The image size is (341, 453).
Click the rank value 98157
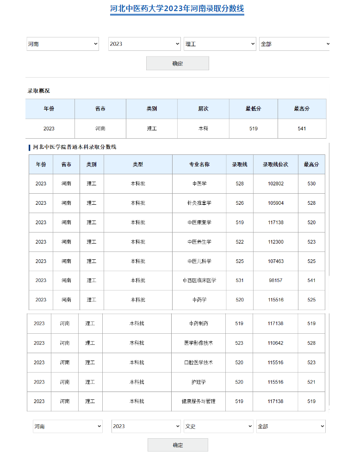click(x=276, y=281)
